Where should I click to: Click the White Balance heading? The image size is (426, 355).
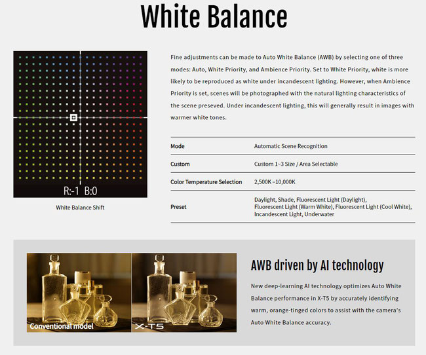click(214, 17)
